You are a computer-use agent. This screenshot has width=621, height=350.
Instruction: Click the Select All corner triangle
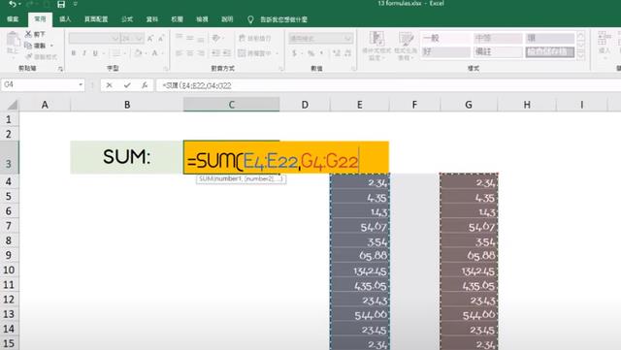click(x=13, y=105)
